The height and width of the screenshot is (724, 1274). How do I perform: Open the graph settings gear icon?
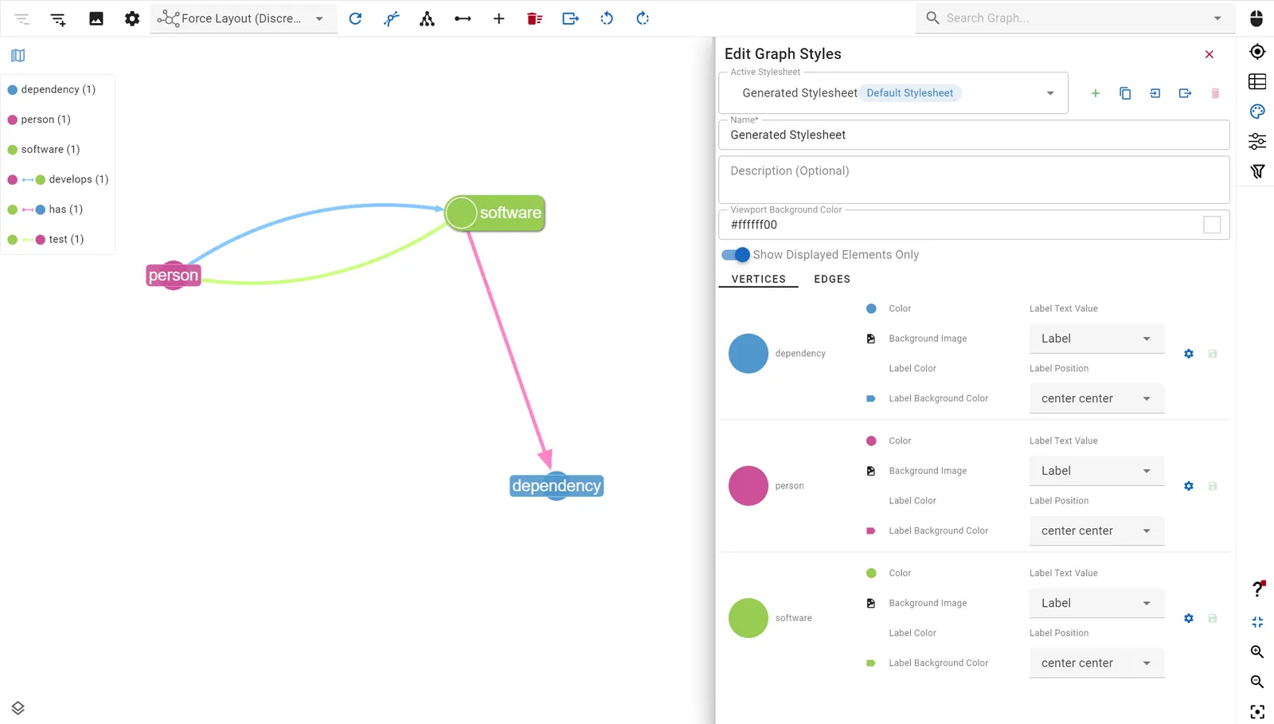(x=132, y=18)
